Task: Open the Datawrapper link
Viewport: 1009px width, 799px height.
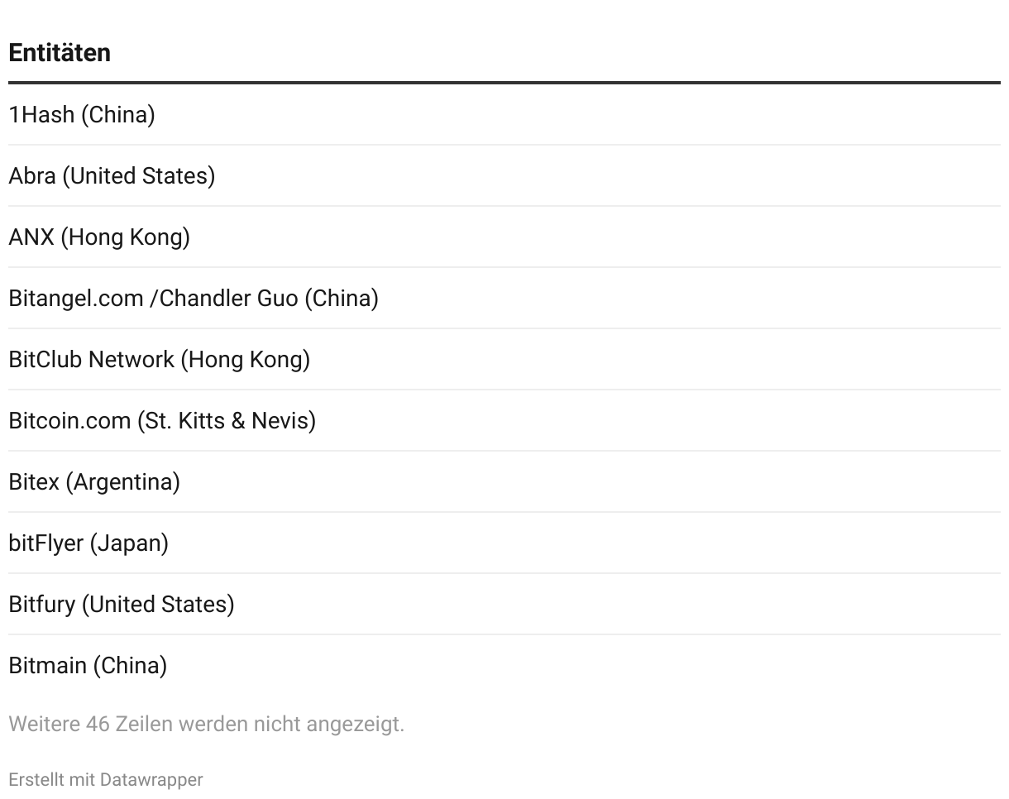Action: (151, 779)
